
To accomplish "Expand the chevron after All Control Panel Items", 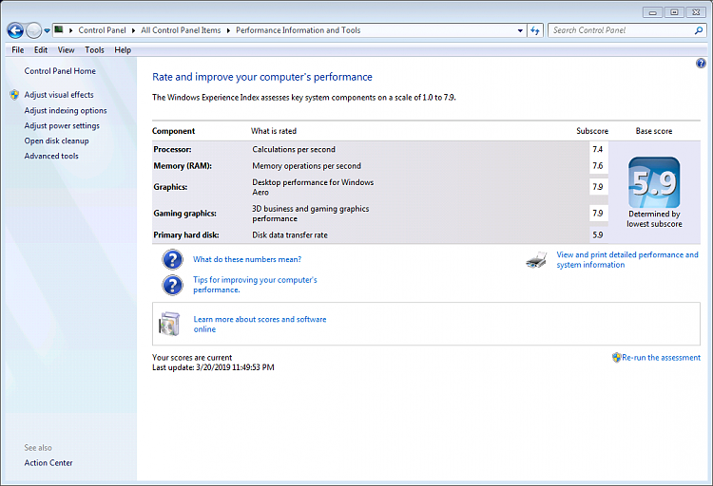I will coord(228,30).
